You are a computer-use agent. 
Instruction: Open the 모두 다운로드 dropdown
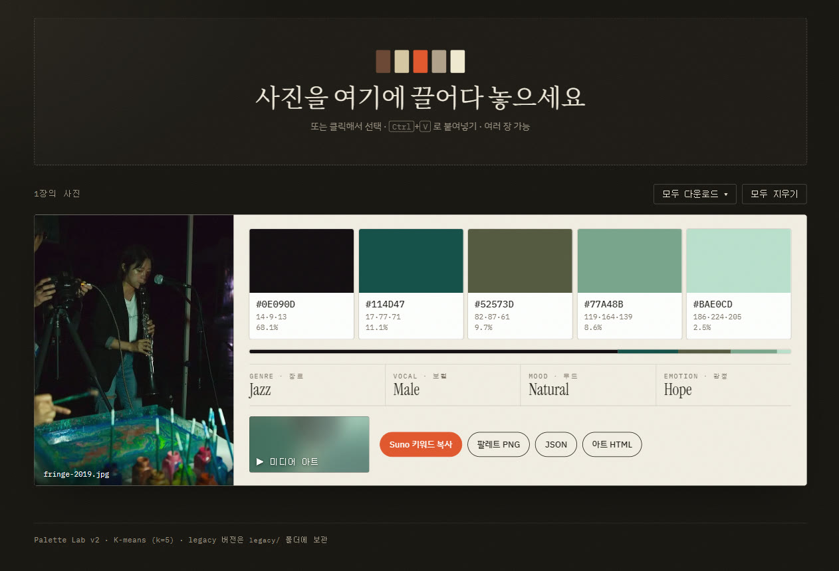pyautogui.click(x=695, y=194)
